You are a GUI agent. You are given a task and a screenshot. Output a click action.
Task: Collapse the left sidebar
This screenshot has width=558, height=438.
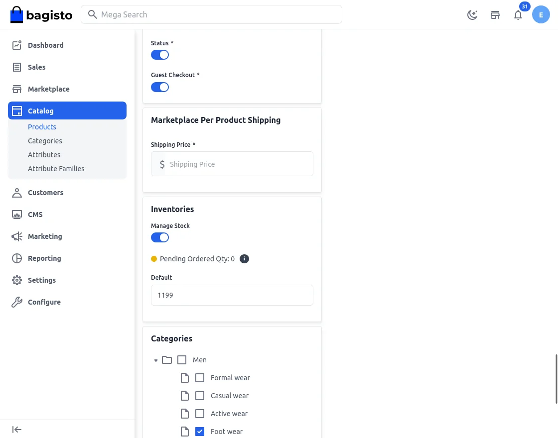(17, 430)
